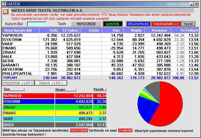Click the Tarih date field 16/12/2020
Image resolution: width=201 pixels, height=138 pixels.
pyautogui.click(x=86, y=24)
